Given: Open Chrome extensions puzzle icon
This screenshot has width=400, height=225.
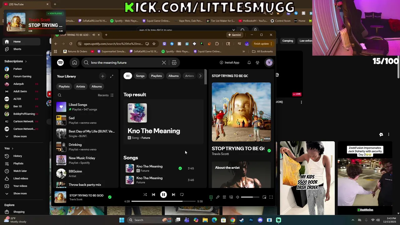Looking at the screenshot, I should pos(217,44).
